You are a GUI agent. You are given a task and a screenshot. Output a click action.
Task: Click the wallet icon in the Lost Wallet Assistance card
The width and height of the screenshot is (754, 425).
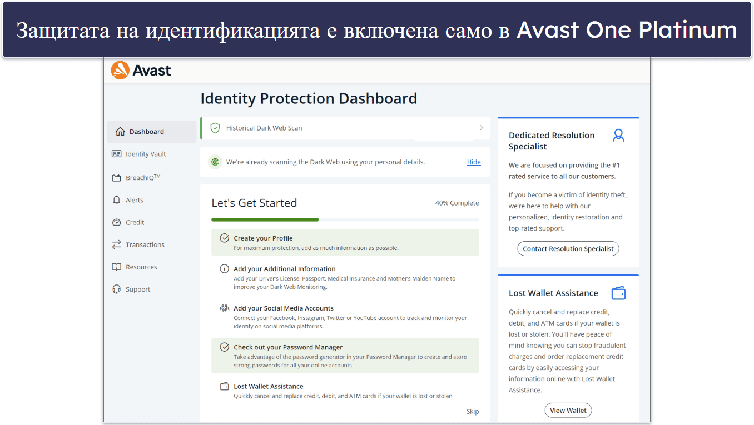pos(618,293)
